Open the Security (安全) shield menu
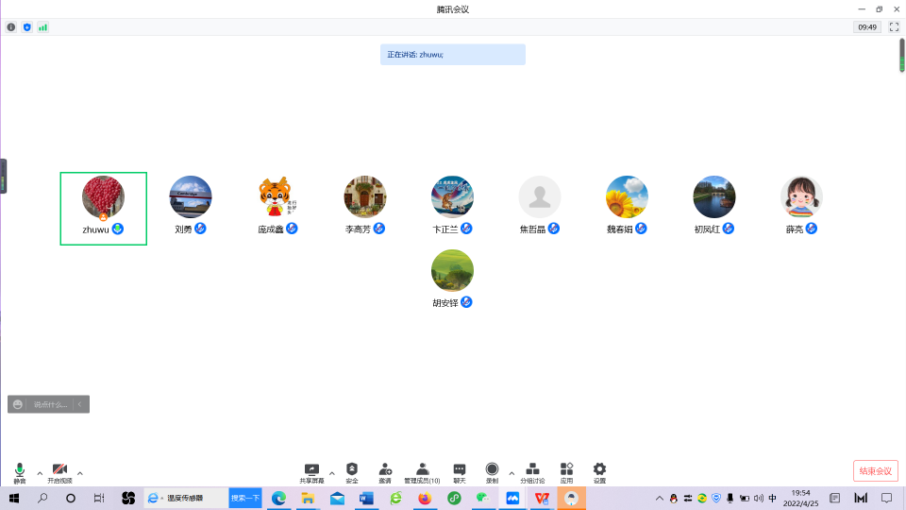The height and width of the screenshot is (510, 906). (352, 472)
